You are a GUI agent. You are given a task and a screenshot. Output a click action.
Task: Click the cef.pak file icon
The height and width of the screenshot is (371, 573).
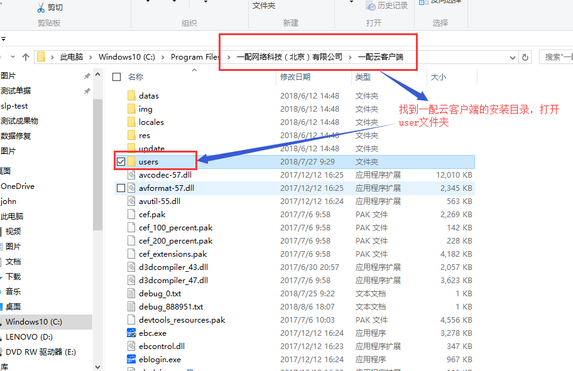pyautogui.click(x=131, y=214)
